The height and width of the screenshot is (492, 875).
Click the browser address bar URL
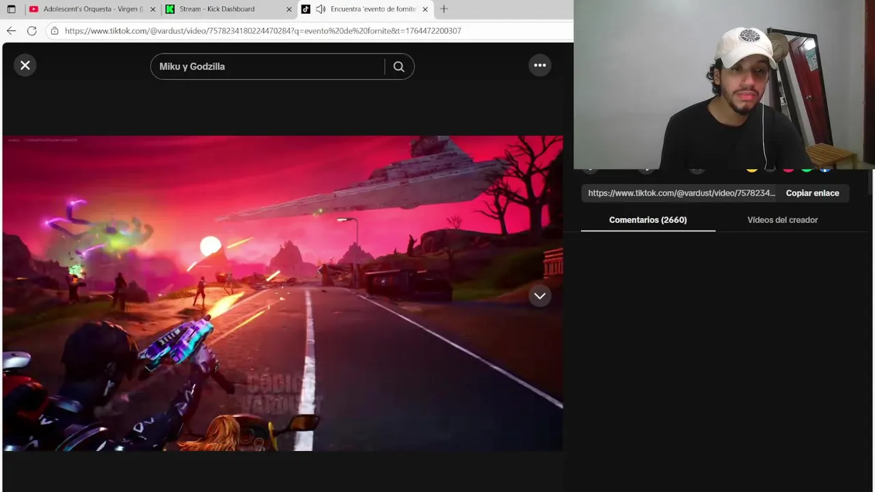point(263,31)
